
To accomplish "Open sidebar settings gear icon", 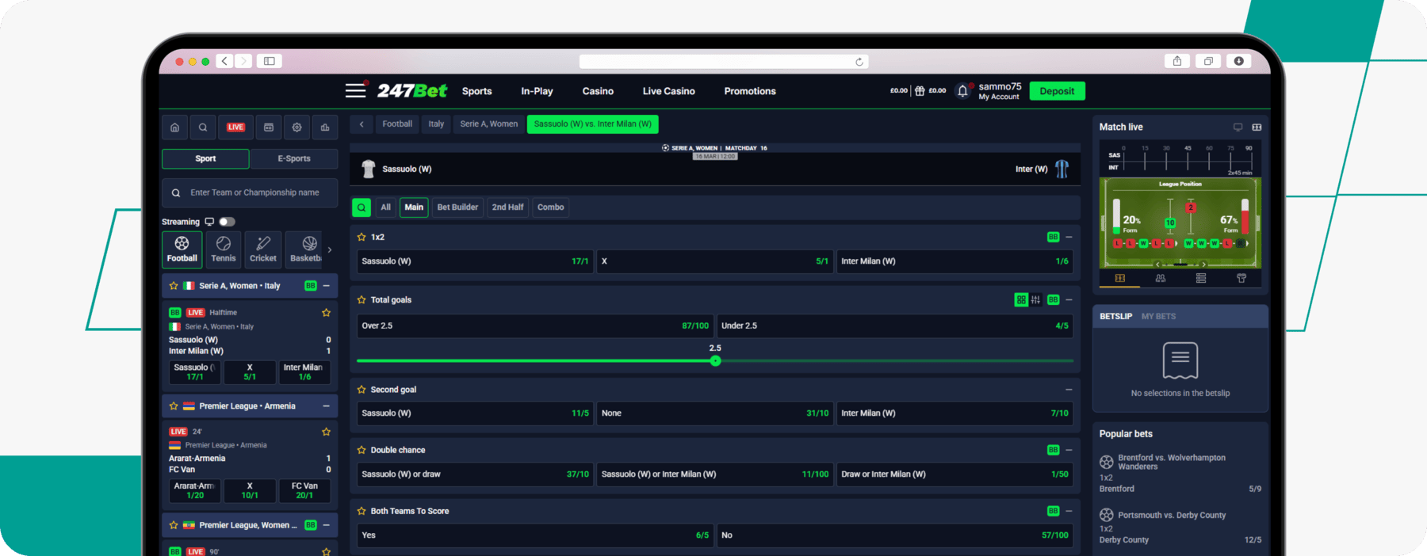I will click(x=296, y=128).
